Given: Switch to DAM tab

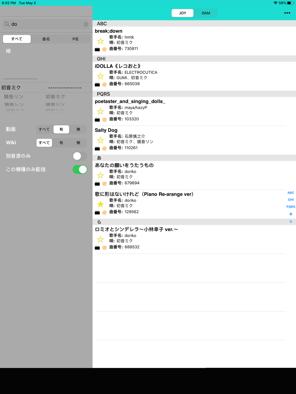Looking at the screenshot, I should tap(206, 13).
